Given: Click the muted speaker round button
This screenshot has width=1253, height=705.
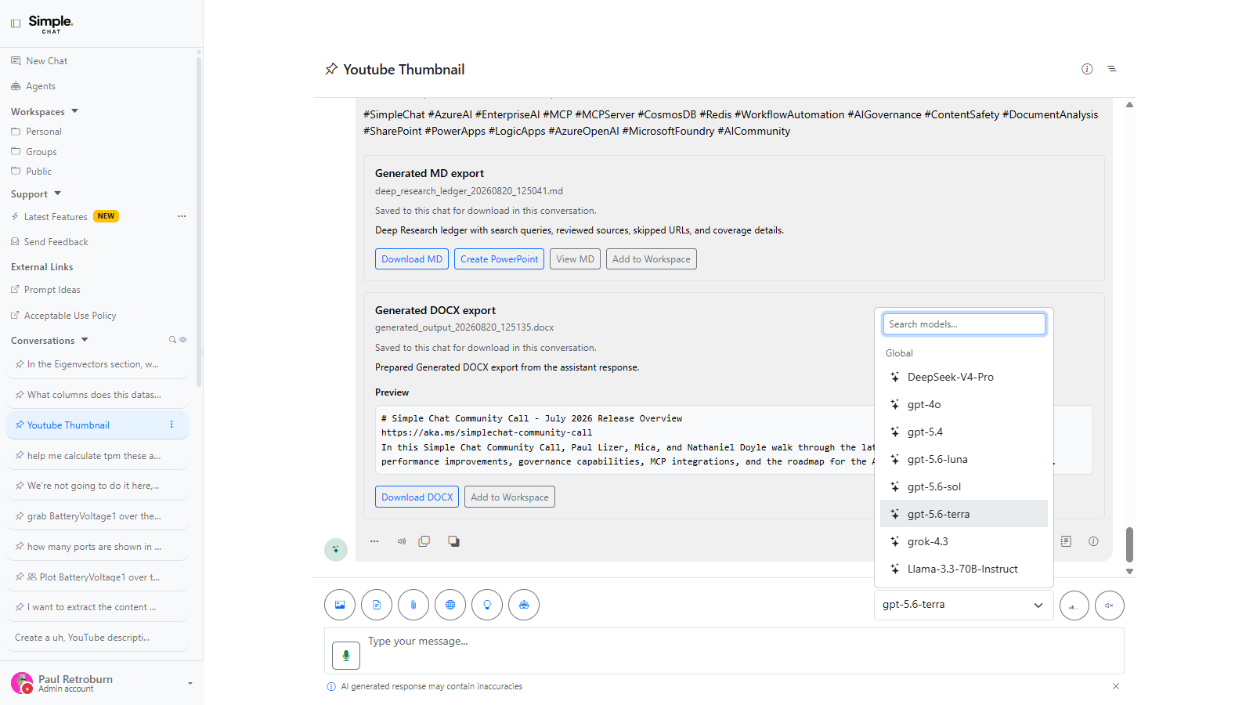Looking at the screenshot, I should tap(1110, 606).
